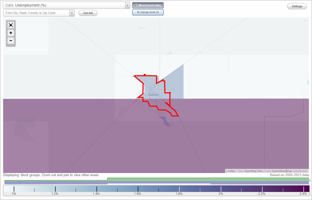Click the Find City, State, County field
Screen dimensions: 312x200
tap(36, 13)
